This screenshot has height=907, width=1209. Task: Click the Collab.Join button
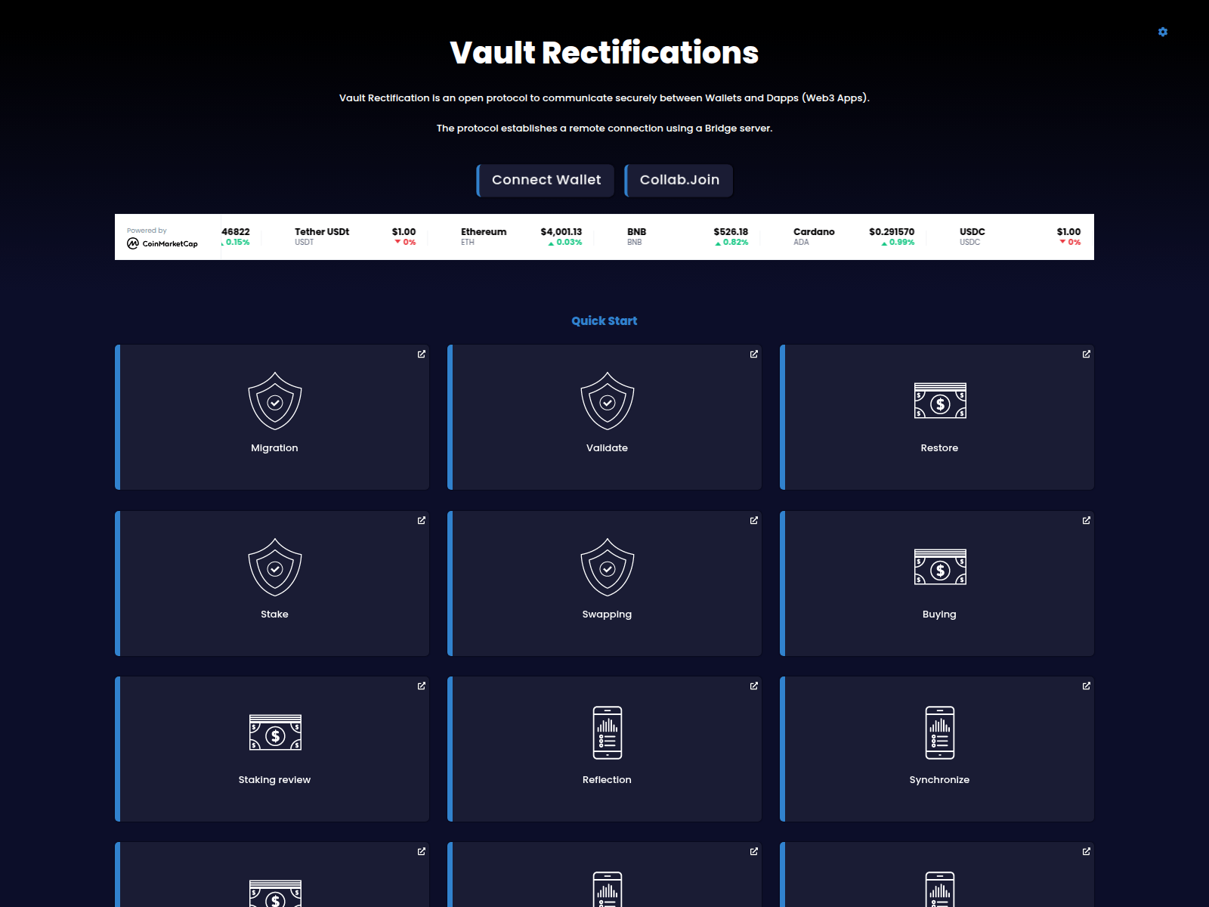click(679, 180)
